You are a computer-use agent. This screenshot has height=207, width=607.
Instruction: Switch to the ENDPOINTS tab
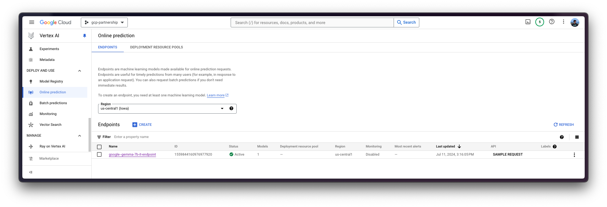(108, 47)
